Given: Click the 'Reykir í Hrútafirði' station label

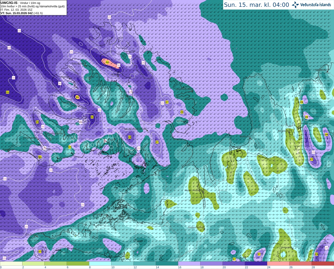Looking at the screenshot, I should (193, 190).
